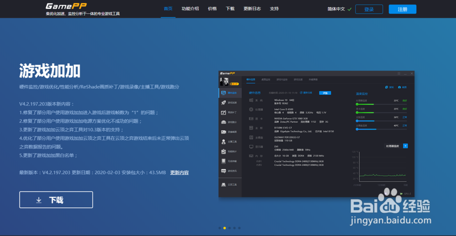Open the 下载 nav item in header

tap(230, 9)
